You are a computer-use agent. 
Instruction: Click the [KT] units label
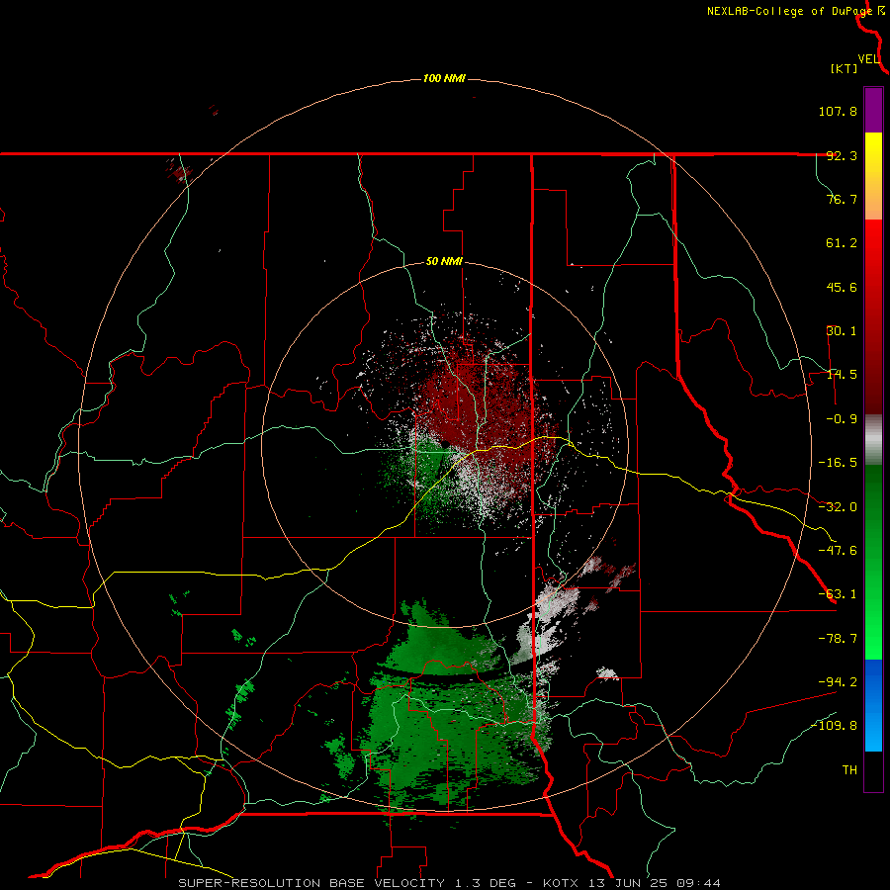pos(845,68)
